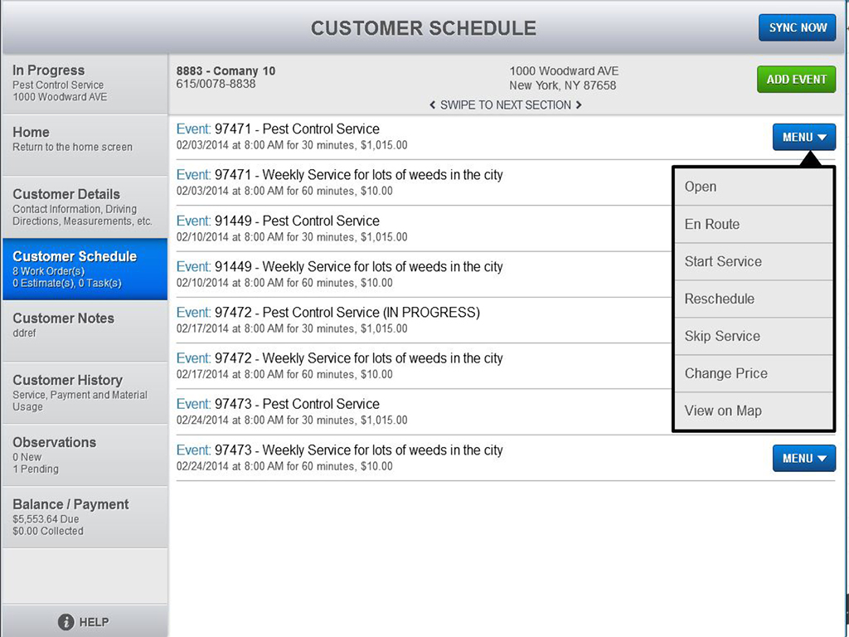Choose Skip Service from the menu
This screenshot has width=849, height=637.
[753, 337]
